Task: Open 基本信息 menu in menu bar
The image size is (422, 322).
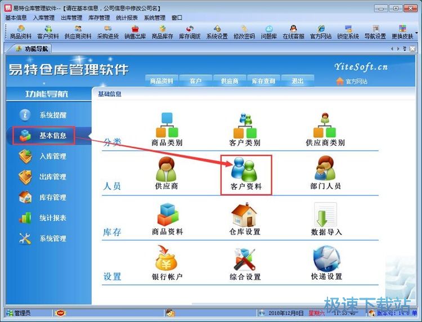Action: (16, 18)
